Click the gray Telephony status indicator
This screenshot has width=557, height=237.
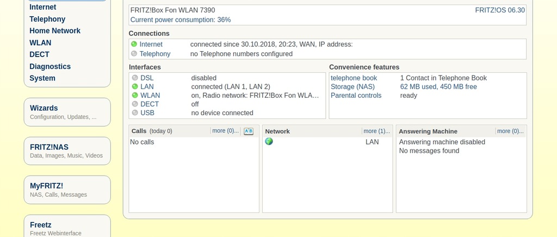[x=134, y=54]
